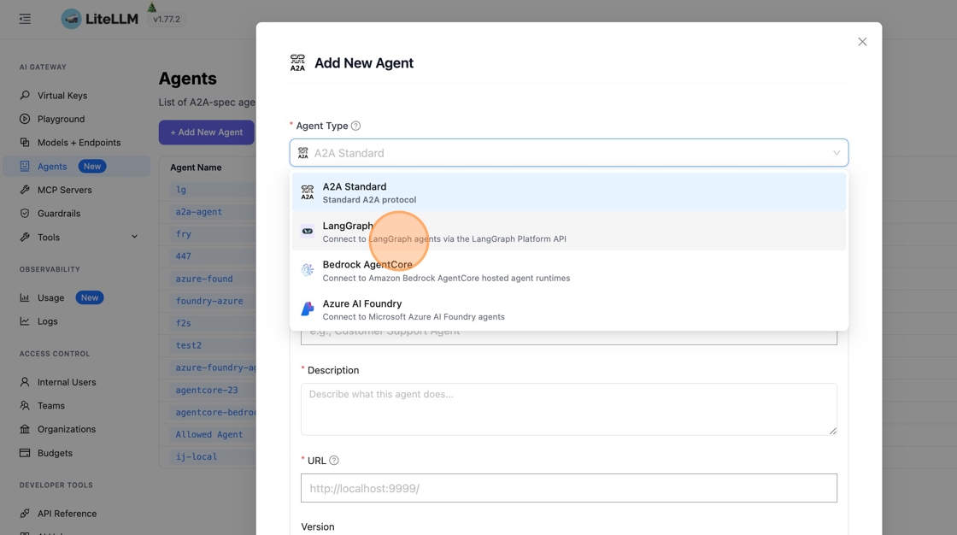Collapse the Agent Type dropdown arrow
The height and width of the screenshot is (535, 957).
click(837, 153)
